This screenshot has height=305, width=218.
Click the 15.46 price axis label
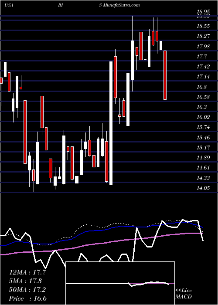click(x=203, y=138)
